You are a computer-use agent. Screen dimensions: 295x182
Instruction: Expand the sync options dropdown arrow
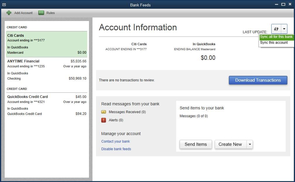(x=284, y=29)
